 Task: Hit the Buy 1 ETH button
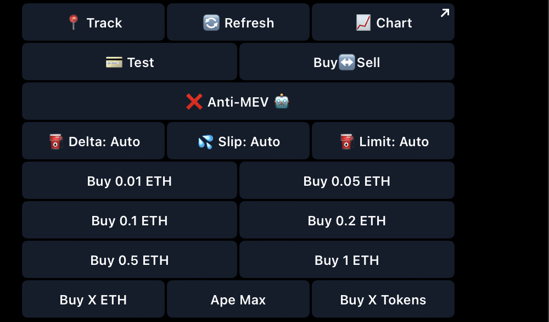tap(347, 260)
